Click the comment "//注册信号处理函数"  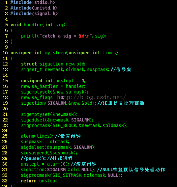coord(121,103)
